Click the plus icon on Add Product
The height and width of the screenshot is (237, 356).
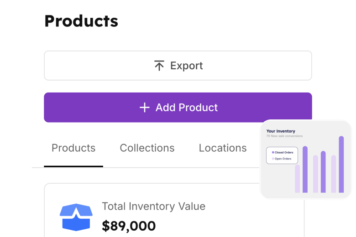pyautogui.click(x=145, y=108)
